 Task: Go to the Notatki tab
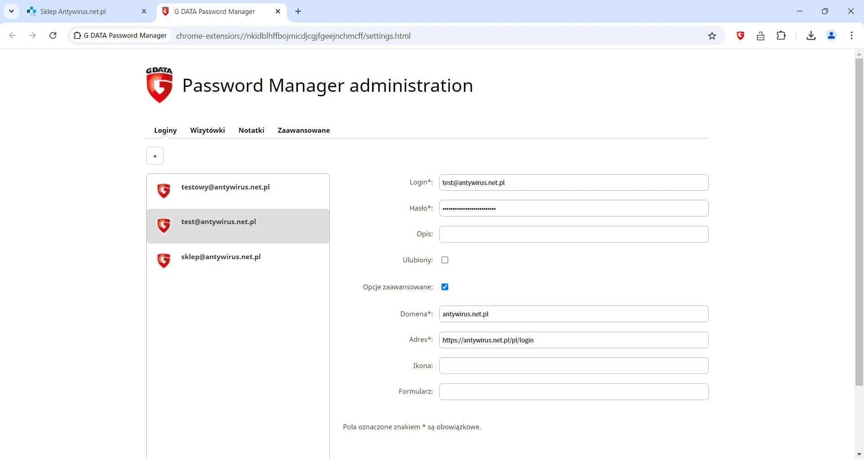point(251,130)
